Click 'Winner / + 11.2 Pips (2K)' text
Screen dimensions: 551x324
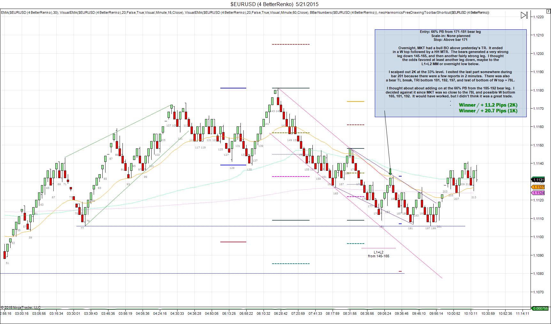488,105
